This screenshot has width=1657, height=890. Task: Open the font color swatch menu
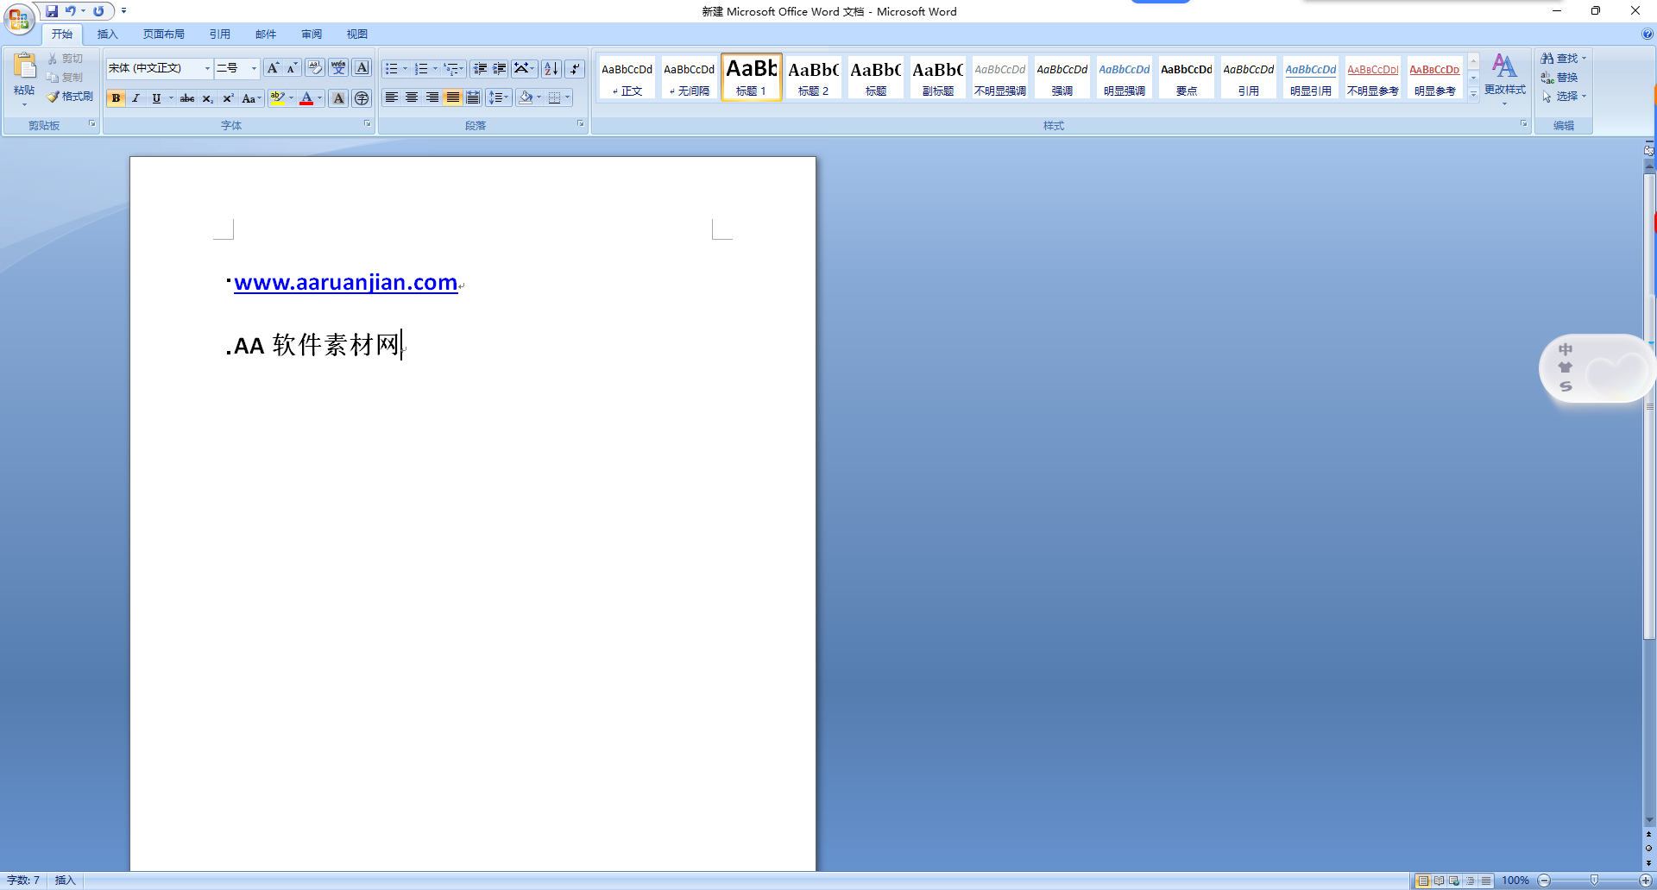click(x=319, y=97)
